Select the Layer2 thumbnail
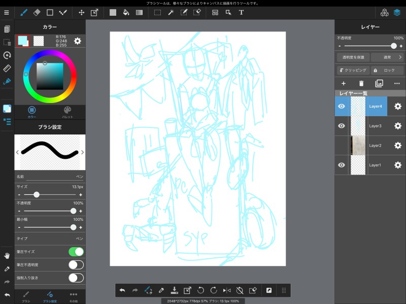 [x=358, y=146]
